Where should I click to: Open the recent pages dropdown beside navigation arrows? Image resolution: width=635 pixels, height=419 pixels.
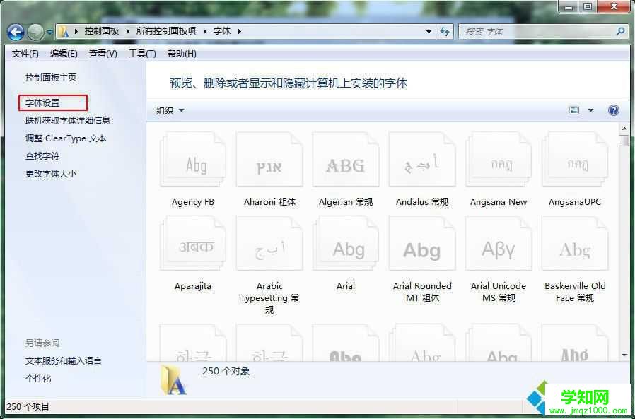(x=48, y=31)
